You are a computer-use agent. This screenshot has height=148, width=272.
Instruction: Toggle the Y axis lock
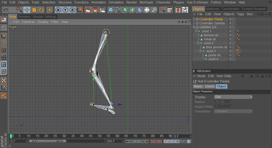(x=66, y=10)
